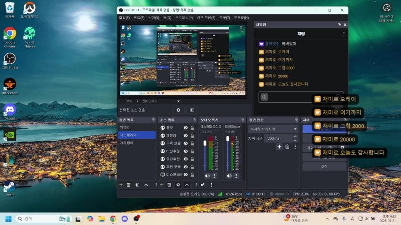Float the 채팅창 dock panel
The height and width of the screenshot is (225, 401).
pos(339,24)
